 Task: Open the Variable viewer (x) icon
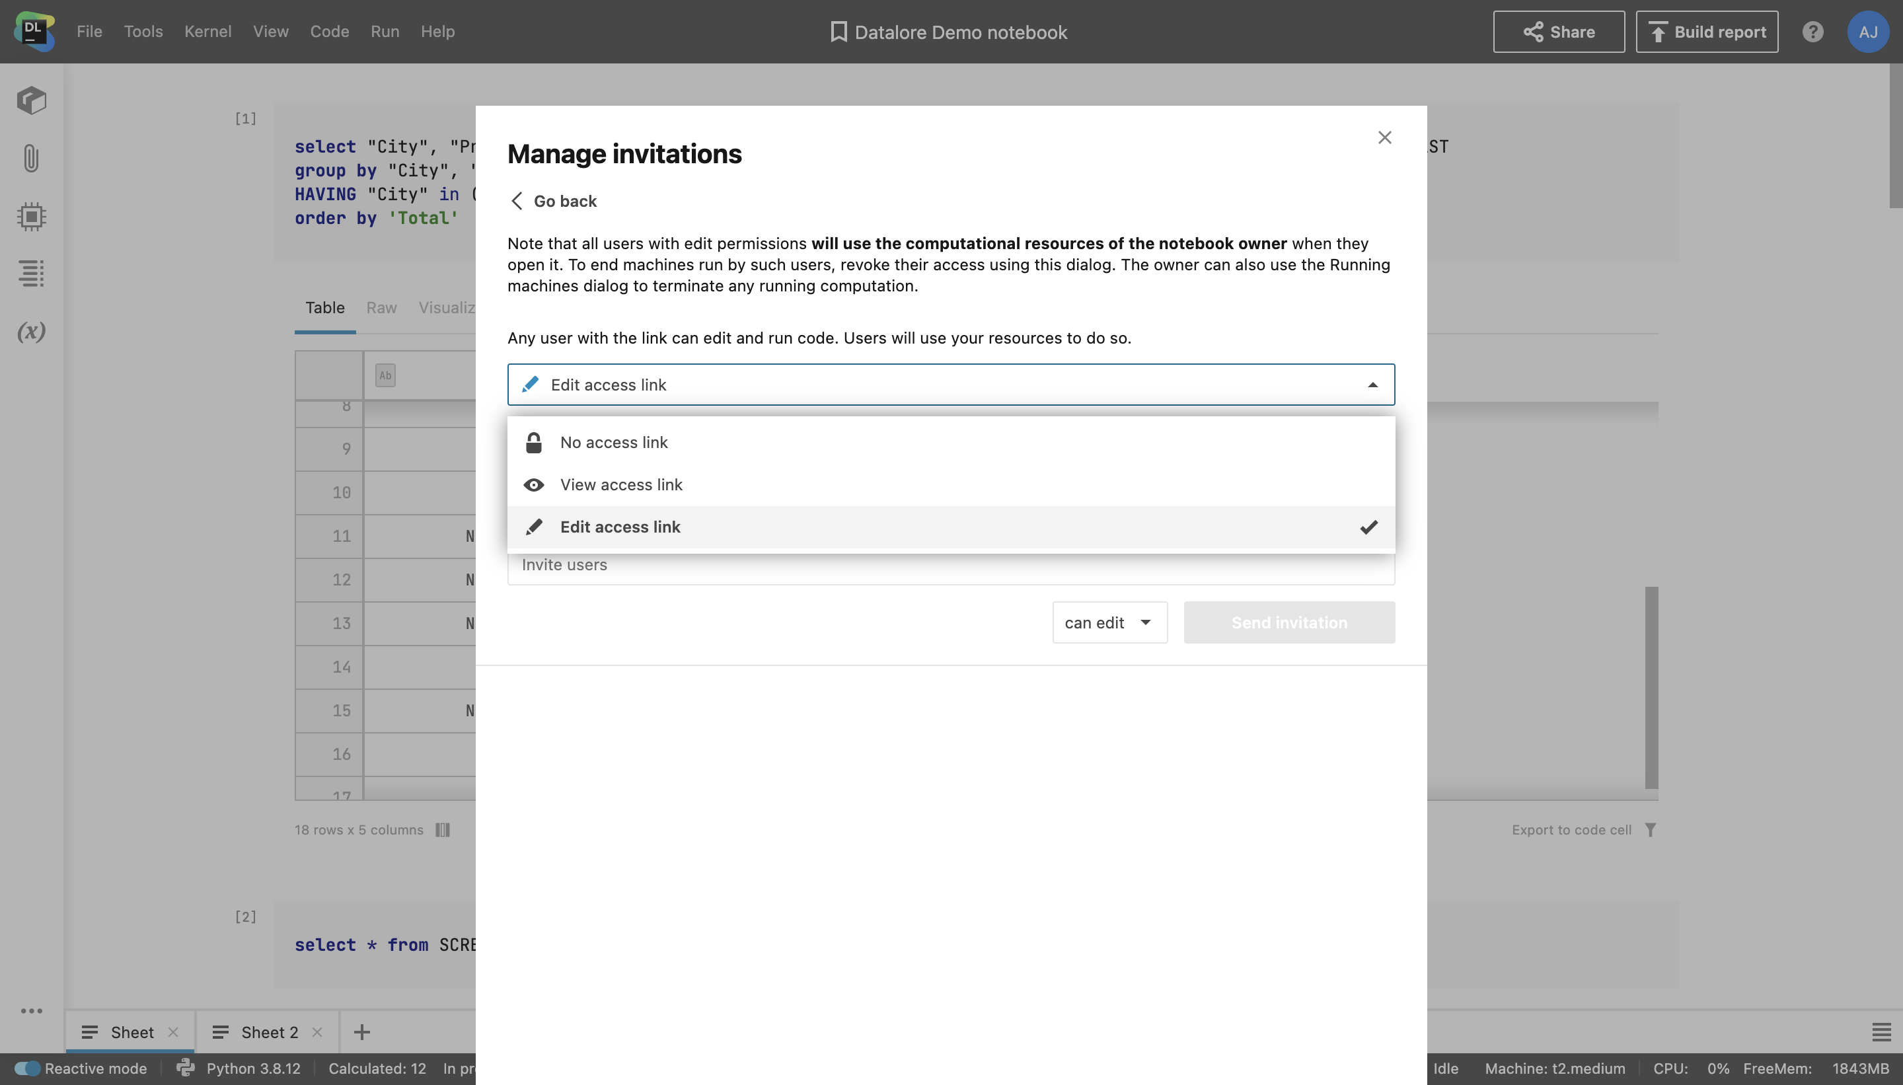pos(31,331)
